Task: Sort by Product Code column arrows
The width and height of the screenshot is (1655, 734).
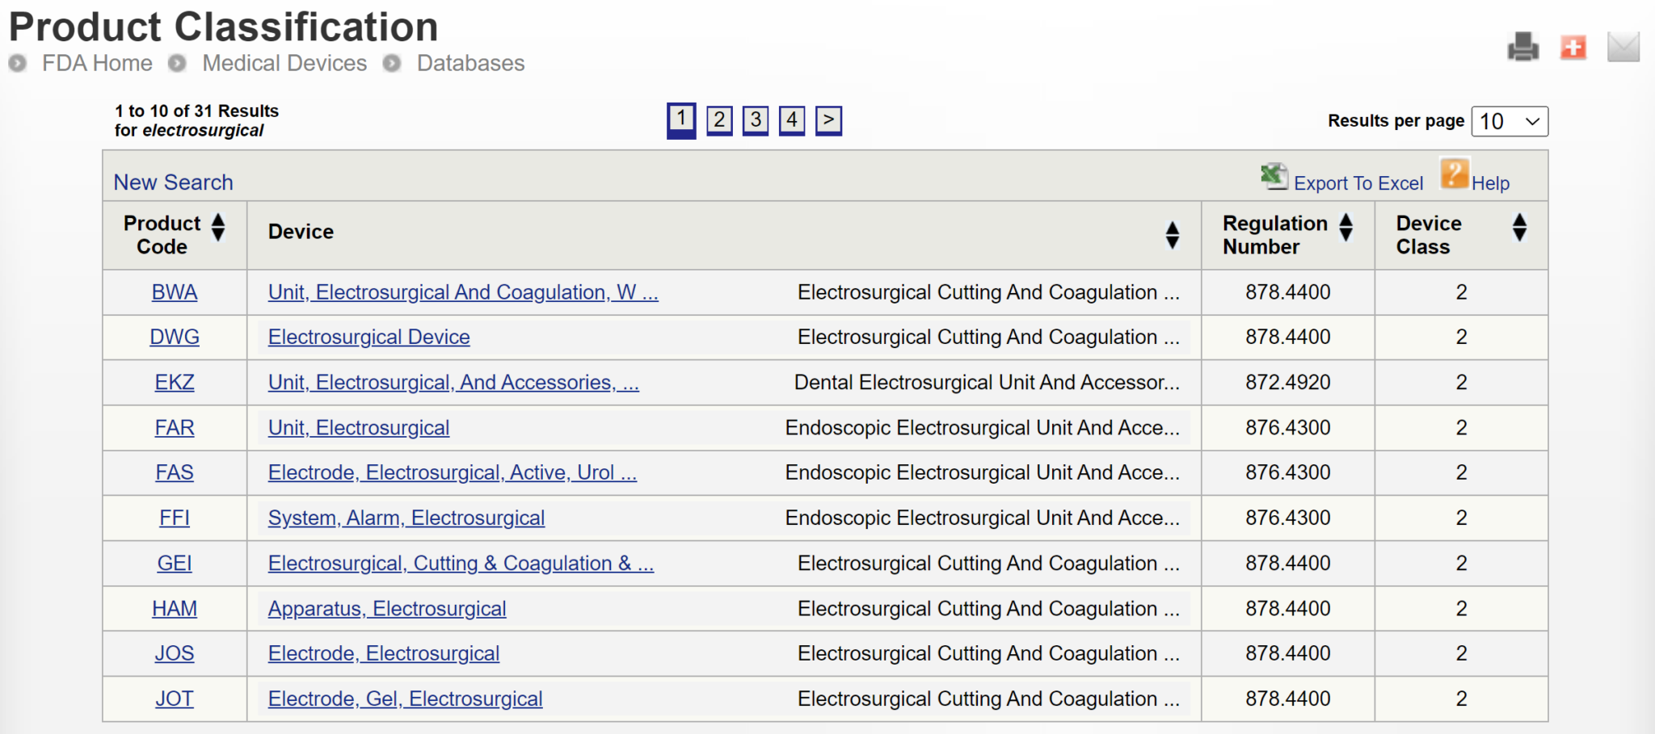Action: [218, 228]
